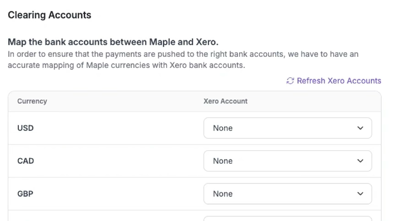Click the Xero Account column header

(225, 101)
